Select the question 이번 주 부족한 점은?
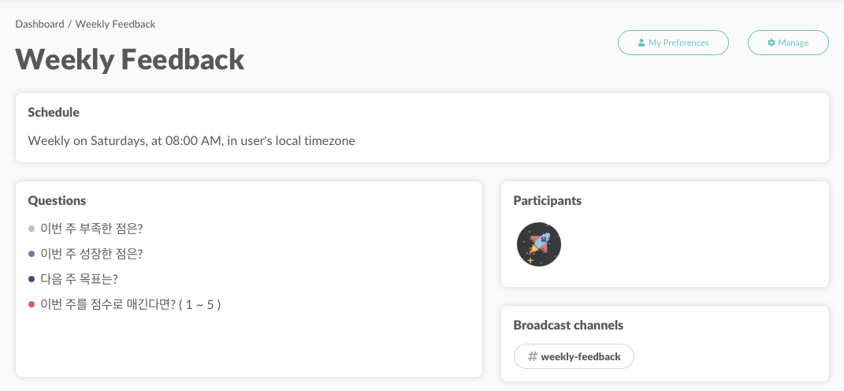This screenshot has width=844, height=391. click(x=91, y=229)
